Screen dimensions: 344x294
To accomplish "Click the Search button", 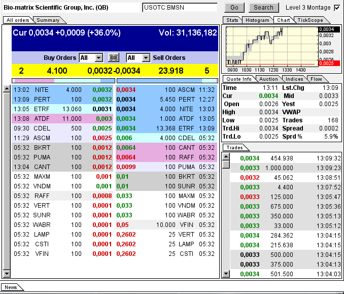I will [263, 8].
